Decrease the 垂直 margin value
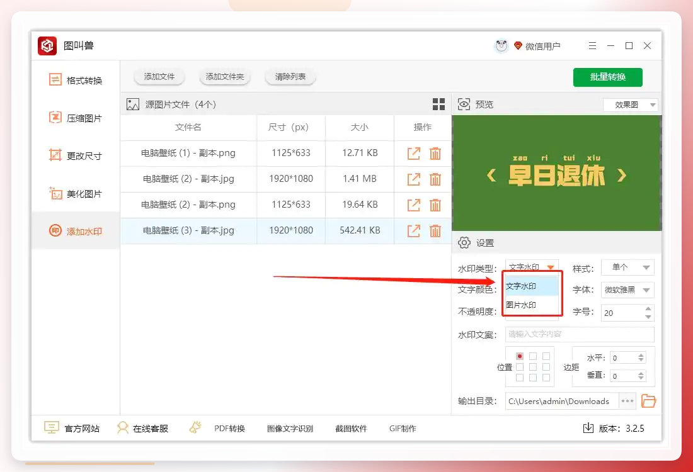The image size is (693, 472). coord(641,378)
